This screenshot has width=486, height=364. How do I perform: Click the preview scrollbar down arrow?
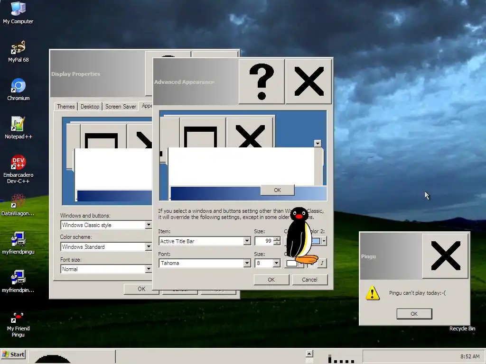(318, 143)
